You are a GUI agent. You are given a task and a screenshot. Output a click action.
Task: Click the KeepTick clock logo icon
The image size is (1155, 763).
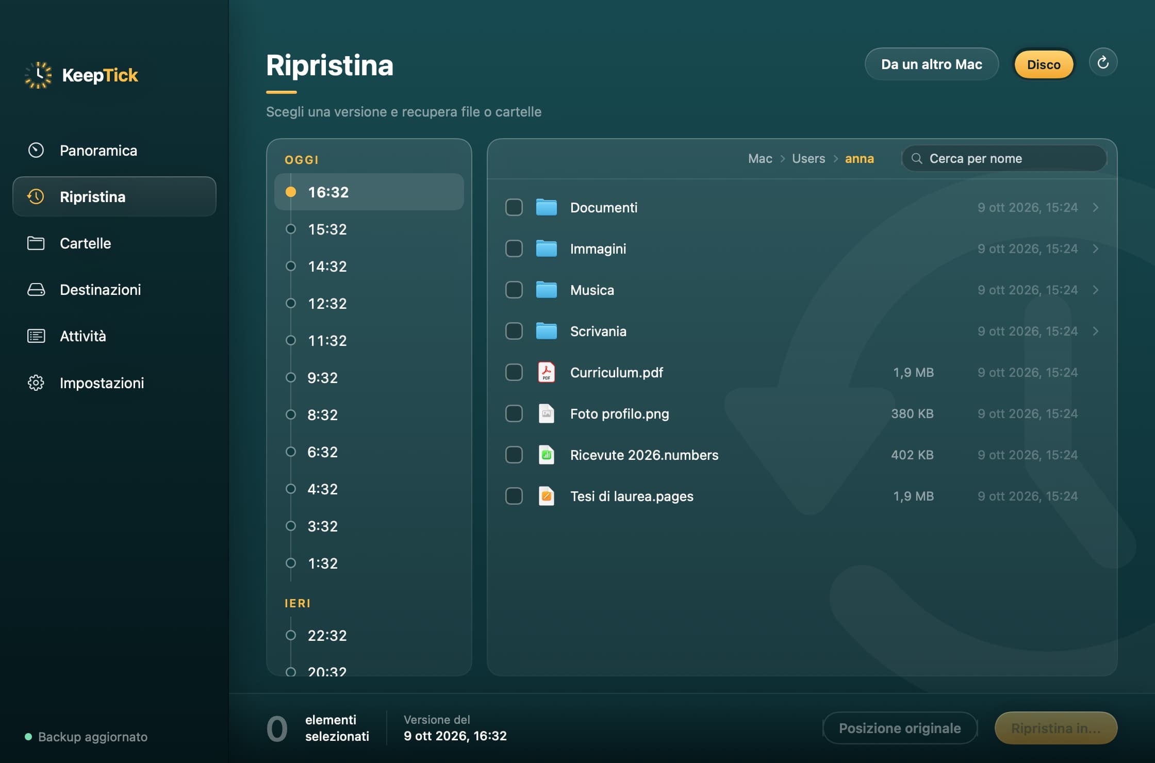point(38,75)
